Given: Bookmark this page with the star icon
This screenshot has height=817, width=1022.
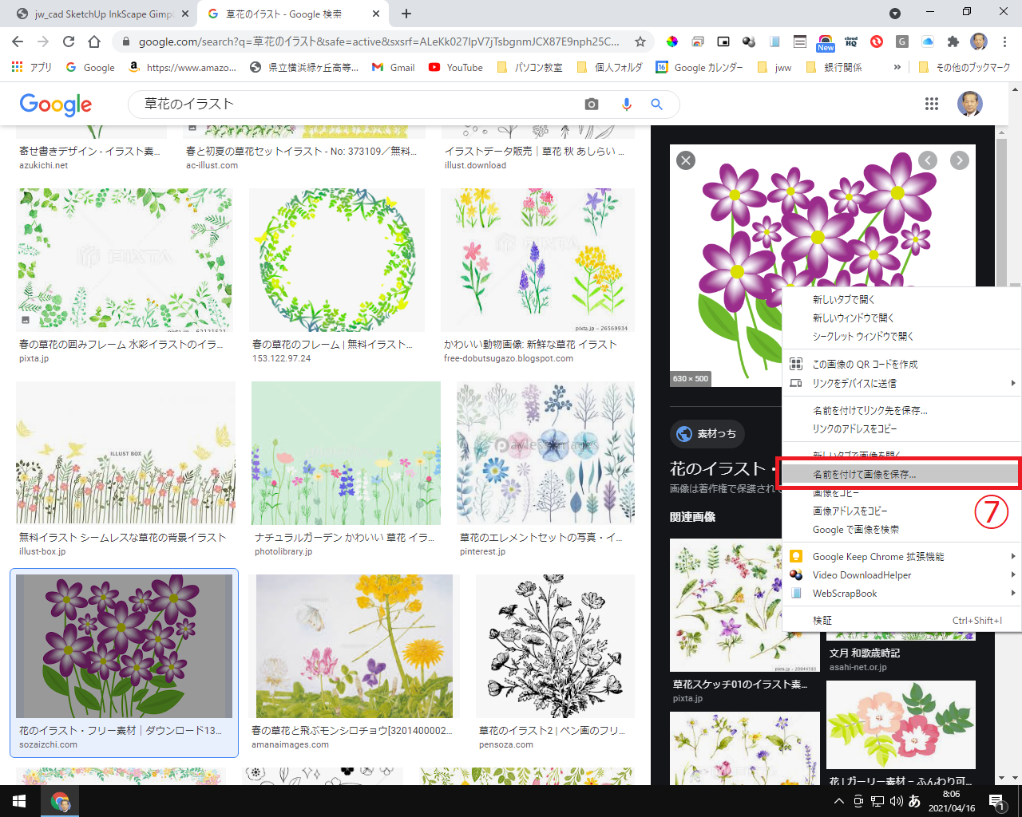Looking at the screenshot, I should point(640,41).
